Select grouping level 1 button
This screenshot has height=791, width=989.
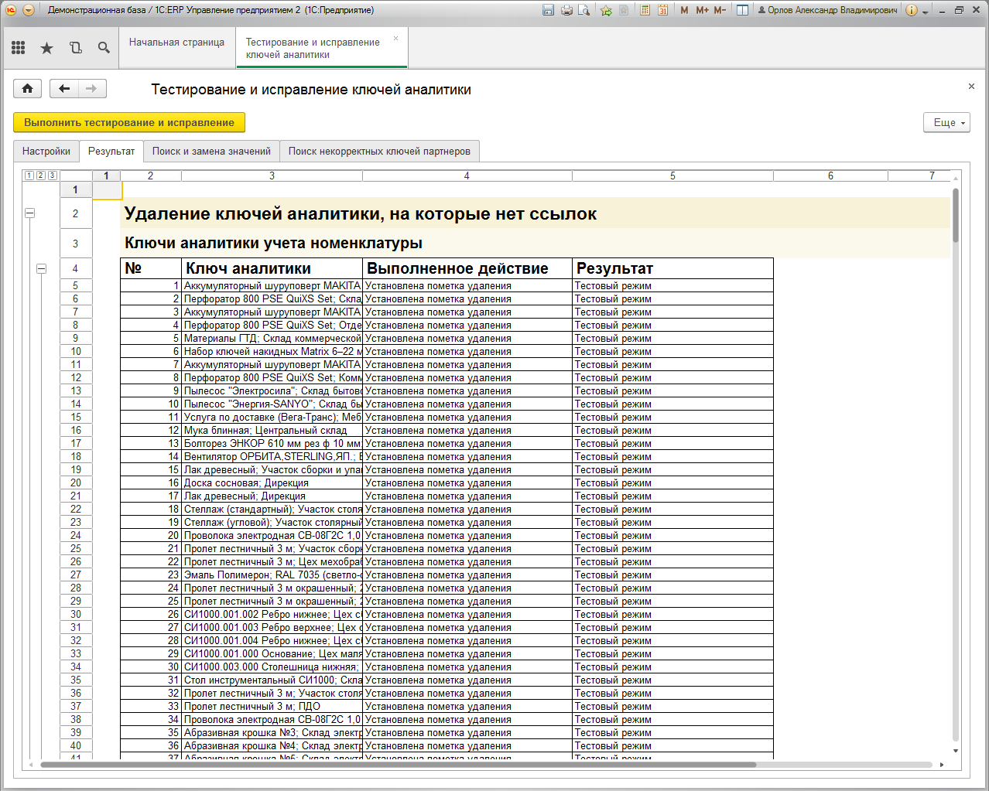[x=29, y=176]
